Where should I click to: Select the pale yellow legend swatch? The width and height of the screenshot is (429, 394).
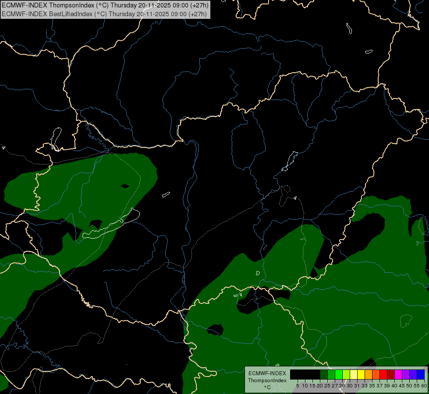354,374
